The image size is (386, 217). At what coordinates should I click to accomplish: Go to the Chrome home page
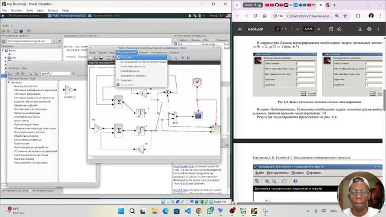pos(264,16)
